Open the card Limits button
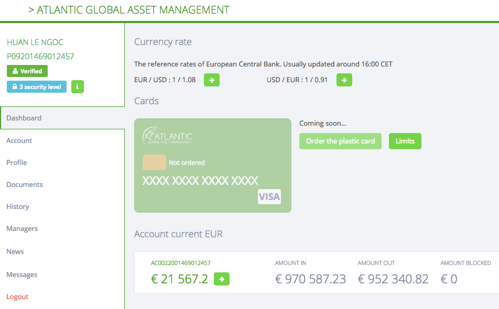This screenshot has height=309, width=499. (405, 141)
